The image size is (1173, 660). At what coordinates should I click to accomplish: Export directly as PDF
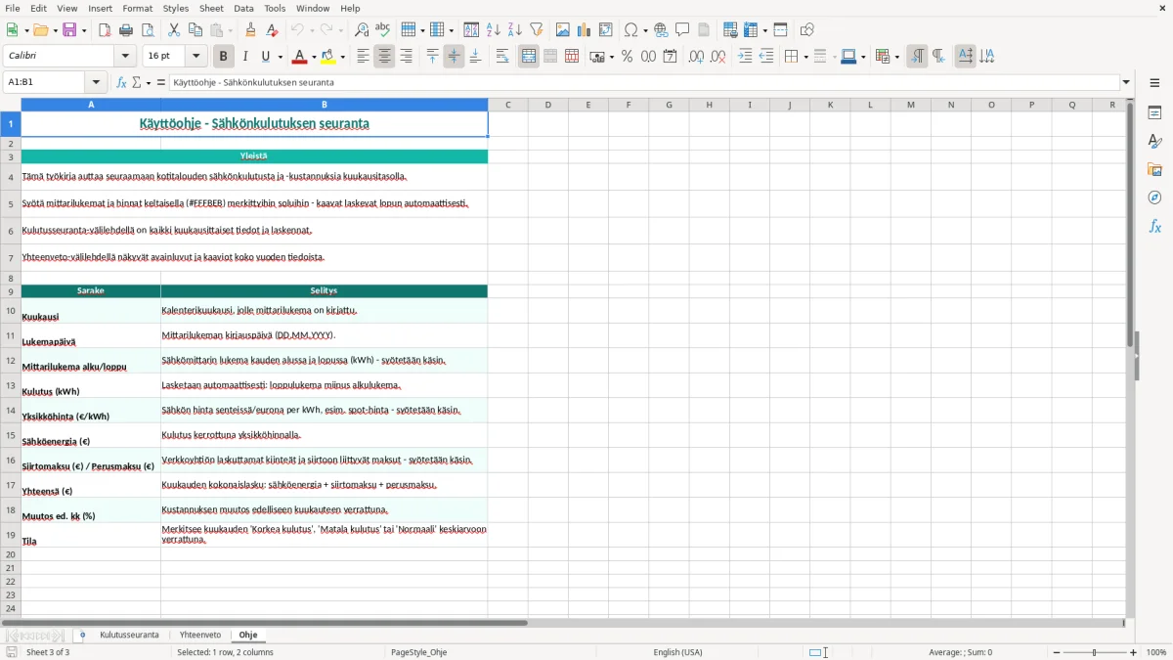pos(105,30)
